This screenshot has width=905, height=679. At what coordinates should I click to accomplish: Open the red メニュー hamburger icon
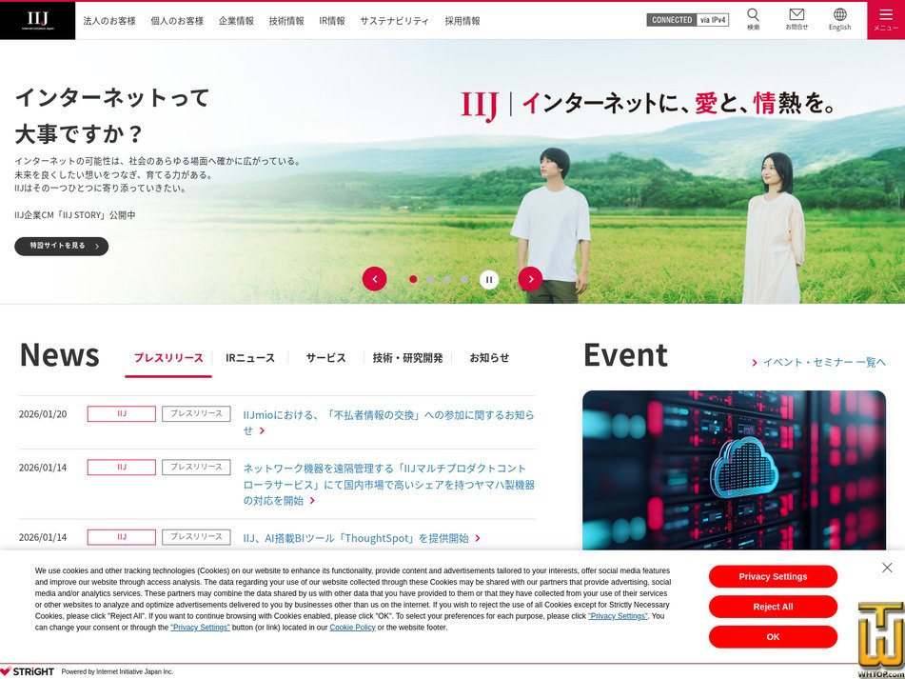[x=886, y=19]
